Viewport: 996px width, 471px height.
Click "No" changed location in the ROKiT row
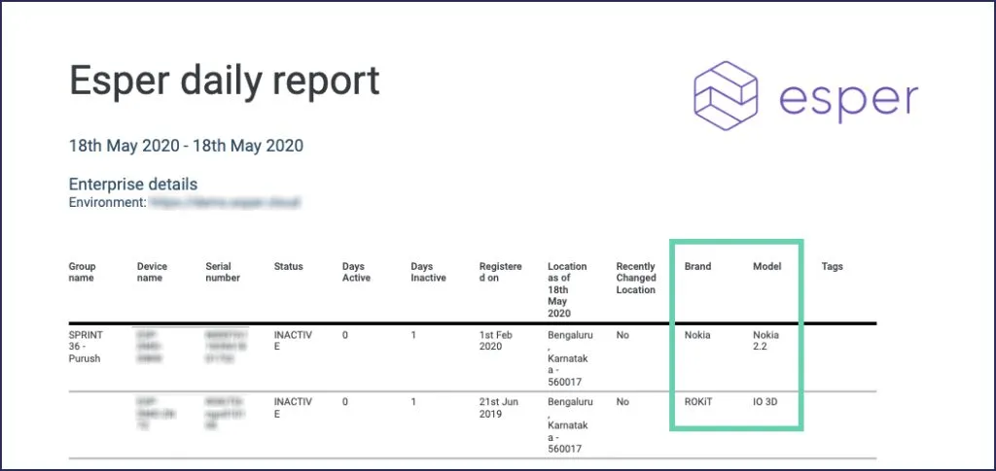622,402
